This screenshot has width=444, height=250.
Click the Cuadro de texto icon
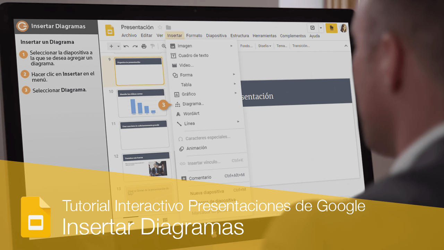174,56
